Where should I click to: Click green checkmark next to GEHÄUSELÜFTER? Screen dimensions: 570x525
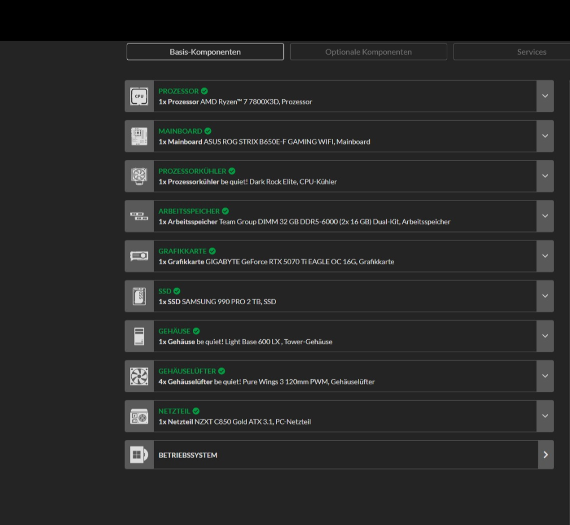222,371
